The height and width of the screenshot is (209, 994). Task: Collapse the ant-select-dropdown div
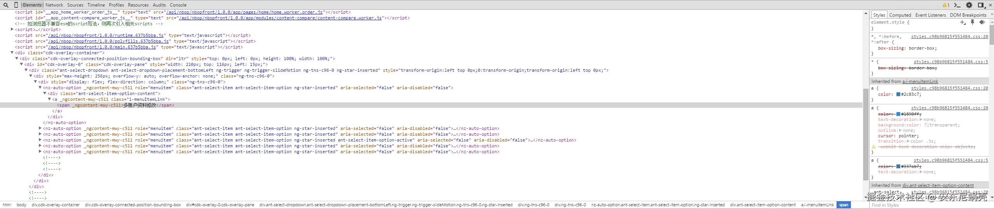tap(26, 70)
